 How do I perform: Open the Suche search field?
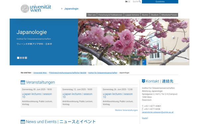tap(135, 2)
